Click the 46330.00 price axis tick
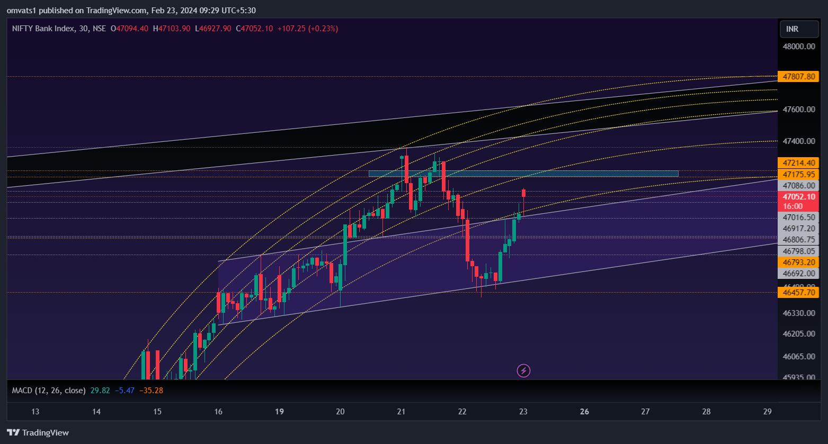This screenshot has width=828, height=444. pyautogui.click(x=798, y=313)
